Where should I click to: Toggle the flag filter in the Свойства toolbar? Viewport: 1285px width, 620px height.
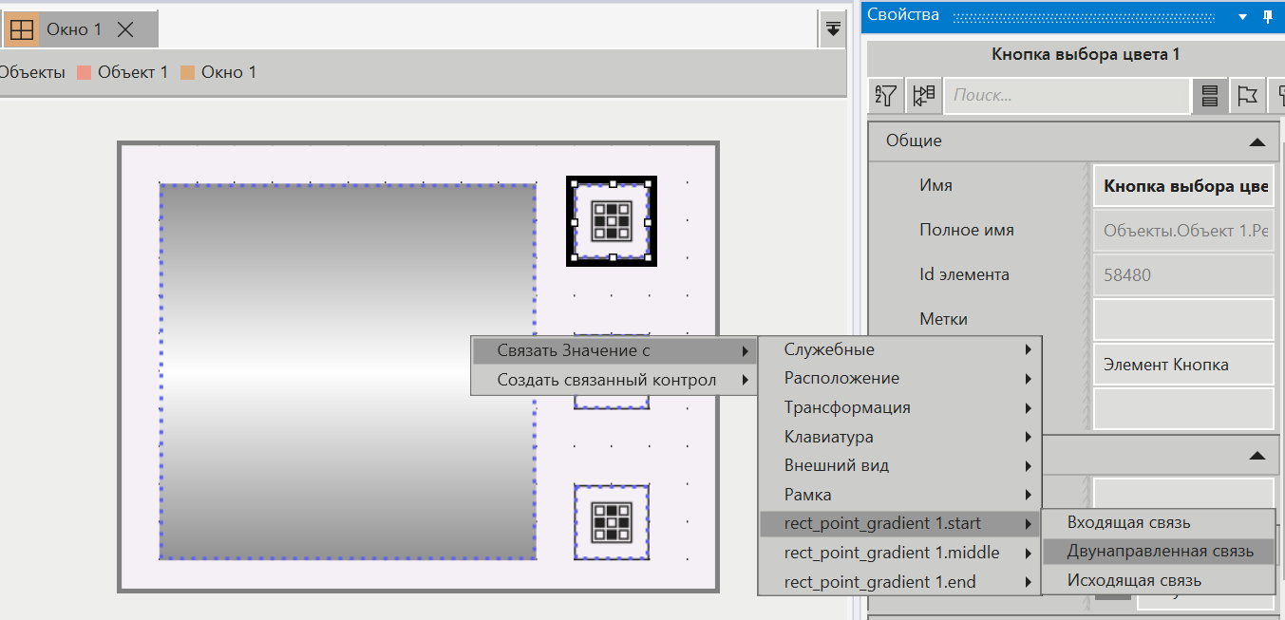[x=1247, y=95]
